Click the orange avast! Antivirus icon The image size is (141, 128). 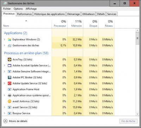[10, 101]
